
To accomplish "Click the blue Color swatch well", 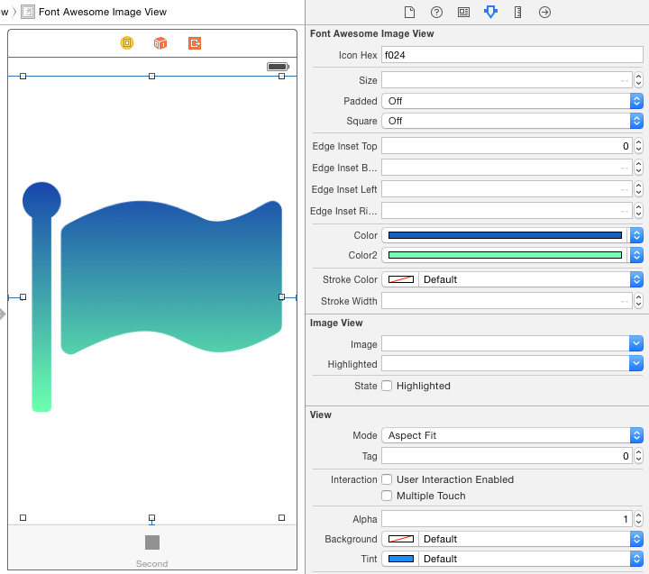I will click(x=505, y=235).
